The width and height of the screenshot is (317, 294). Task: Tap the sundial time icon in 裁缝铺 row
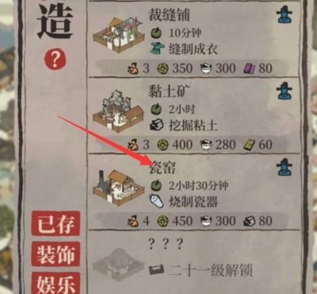point(157,32)
